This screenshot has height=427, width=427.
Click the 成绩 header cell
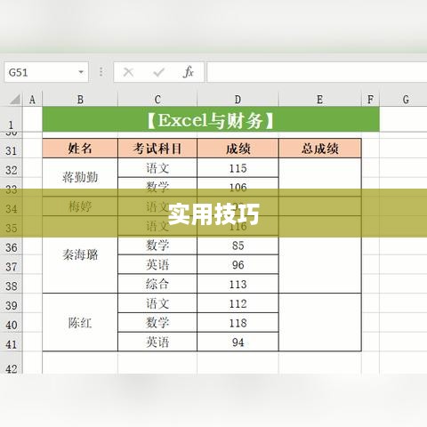(x=238, y=148)
